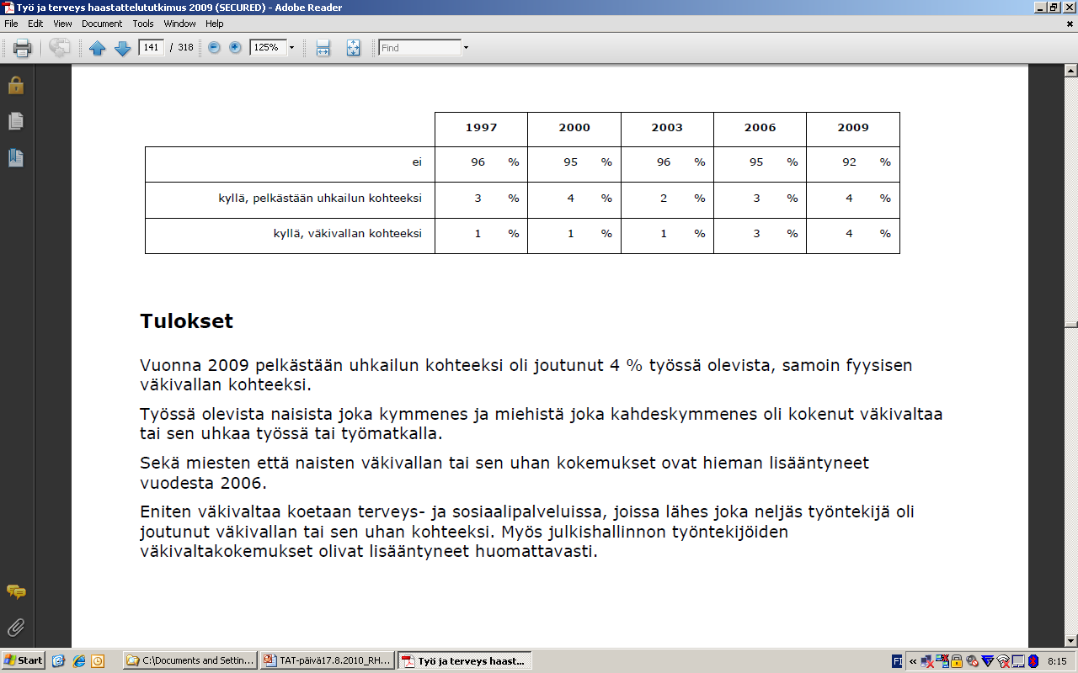Click the 92 value in 2009 column
This screenshot has width=1078, height=673.
tap(849, 162)
